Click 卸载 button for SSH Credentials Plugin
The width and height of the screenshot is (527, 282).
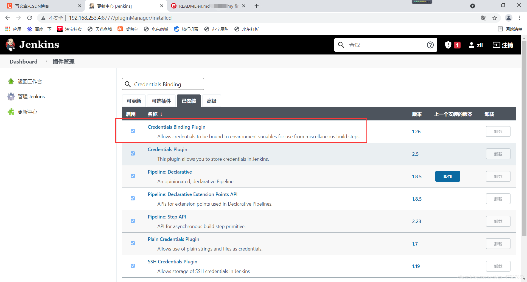[x=498, y=266]
